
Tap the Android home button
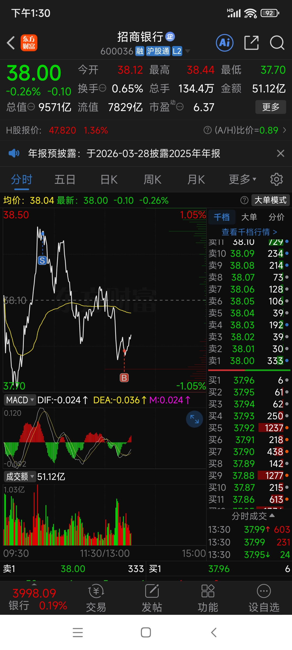point(146,632)
